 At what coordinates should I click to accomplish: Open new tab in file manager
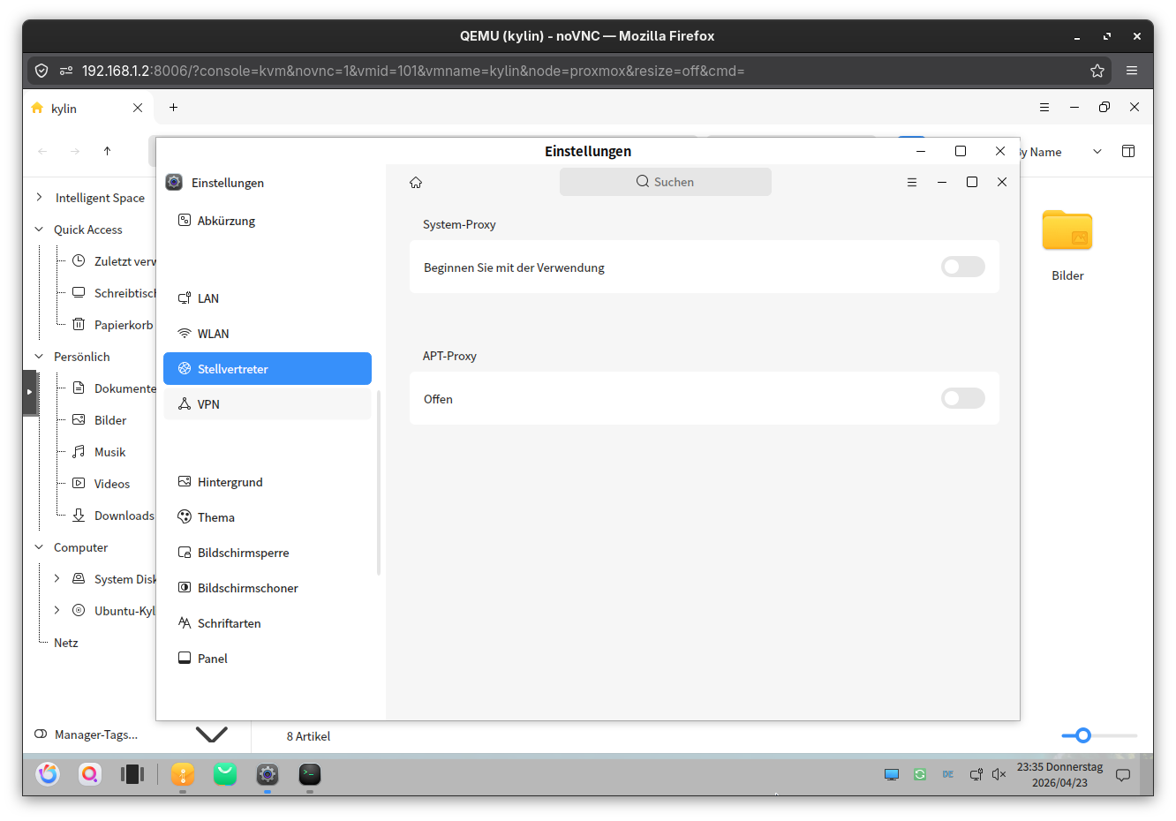[174, 107]
